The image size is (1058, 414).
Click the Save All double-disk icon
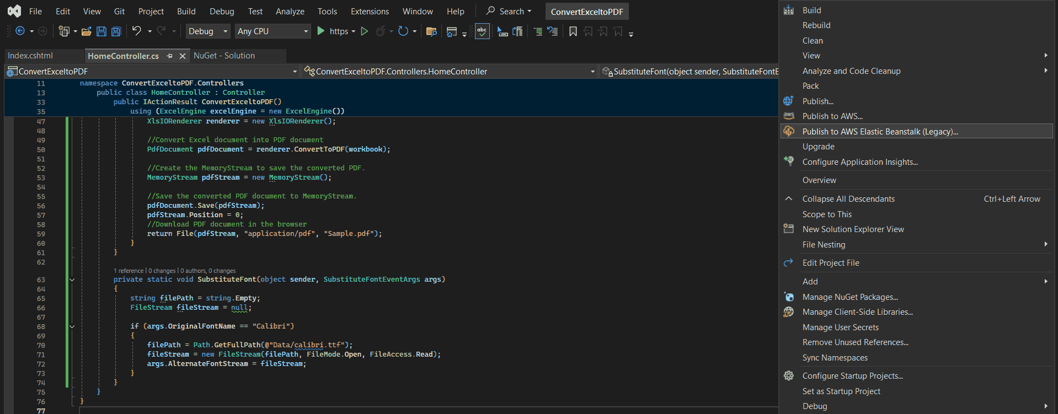click(116, 31)
